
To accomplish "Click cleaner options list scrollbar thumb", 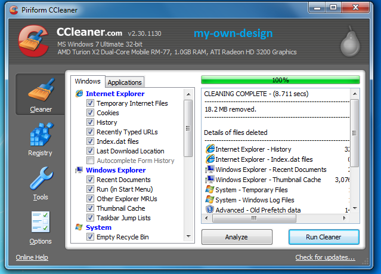I will (188, 128).
